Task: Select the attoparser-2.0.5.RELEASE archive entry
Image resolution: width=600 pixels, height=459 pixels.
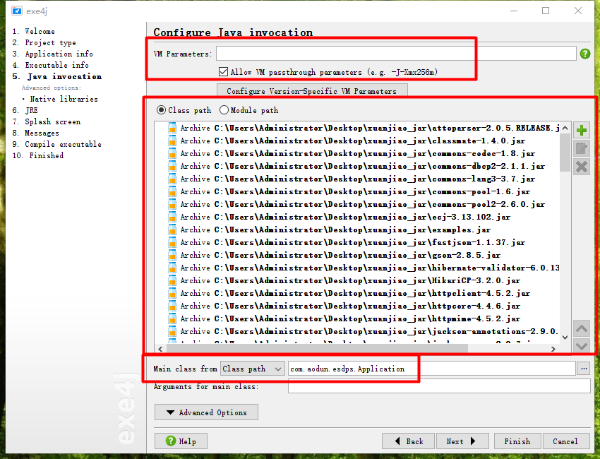Action: 364,128
